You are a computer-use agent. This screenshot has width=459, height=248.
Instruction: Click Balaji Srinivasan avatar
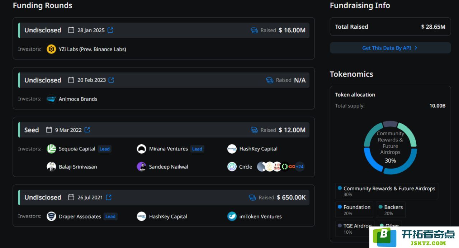[51, 167]
